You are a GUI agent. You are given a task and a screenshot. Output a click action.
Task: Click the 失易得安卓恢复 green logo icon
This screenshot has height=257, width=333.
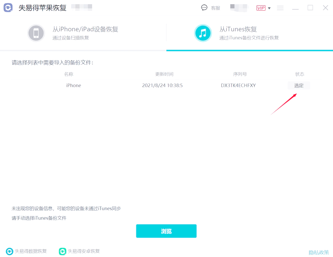pyautogui.click(x=63, y=251)
